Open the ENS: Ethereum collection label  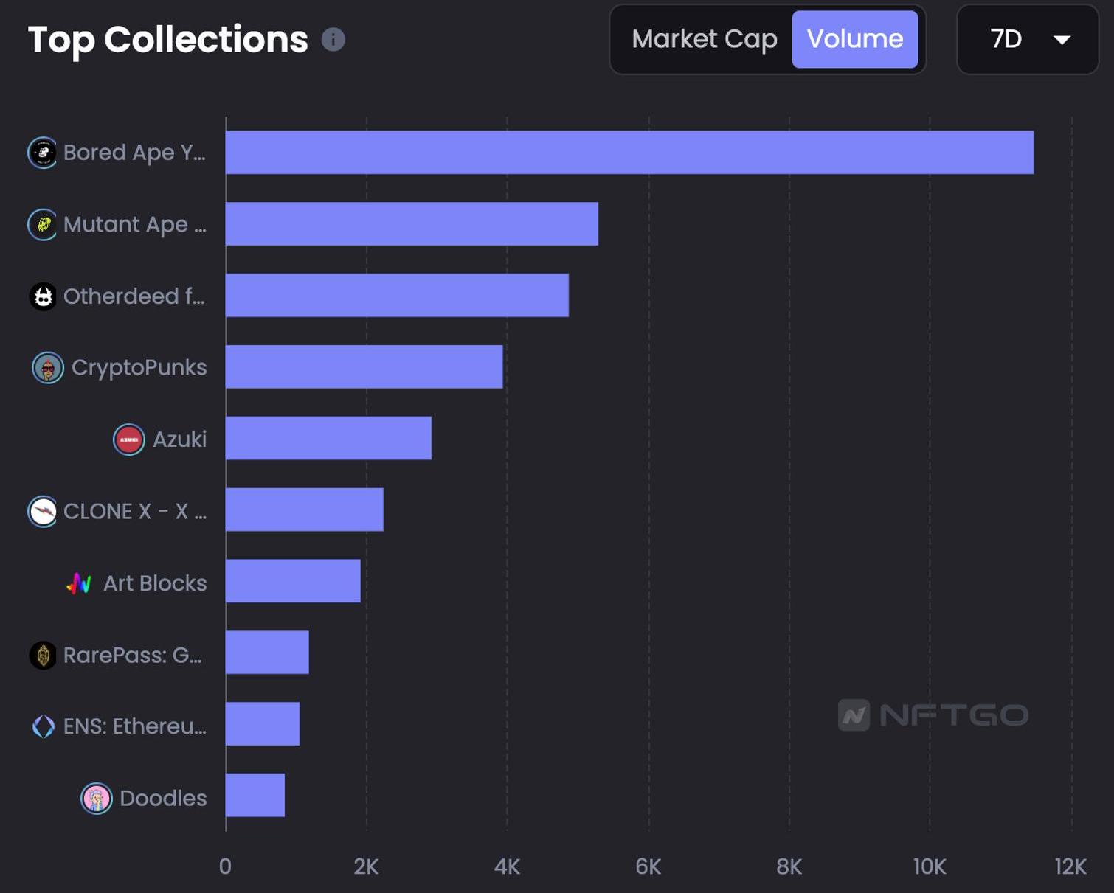coord(135,726)
